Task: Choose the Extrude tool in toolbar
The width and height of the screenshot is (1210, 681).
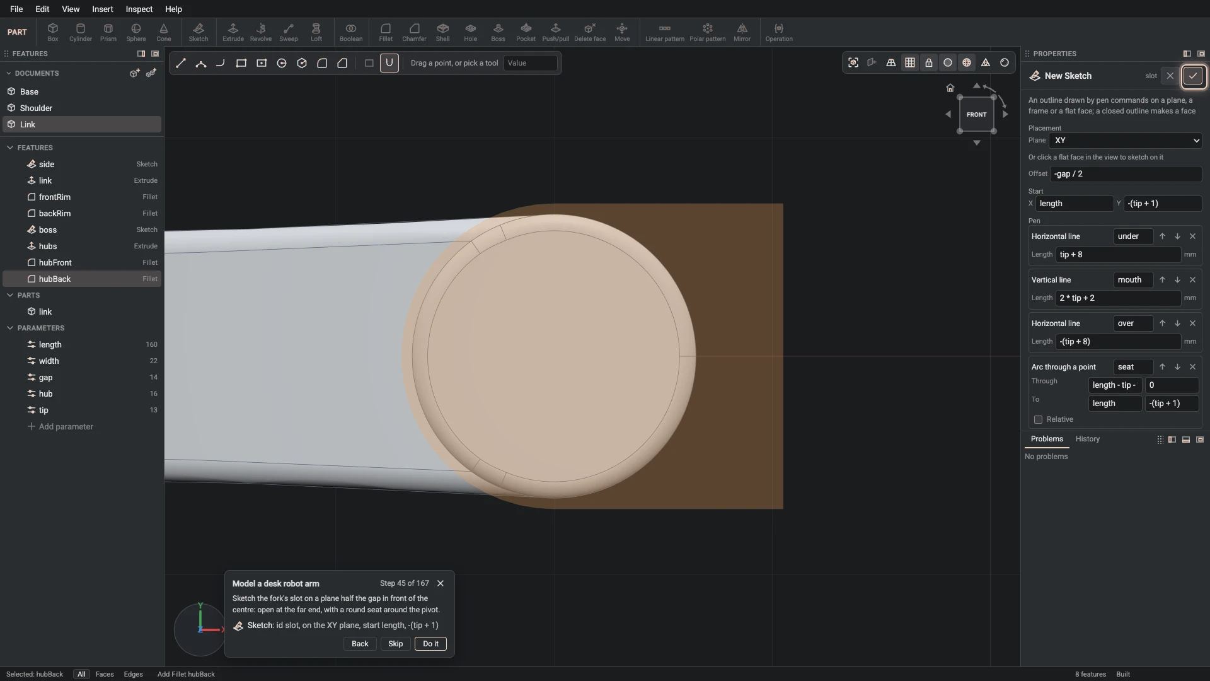Action: [x=233, y=32]
